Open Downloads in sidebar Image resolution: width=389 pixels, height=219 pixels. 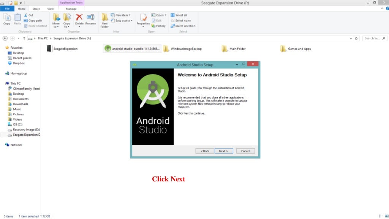pos(18,104)
